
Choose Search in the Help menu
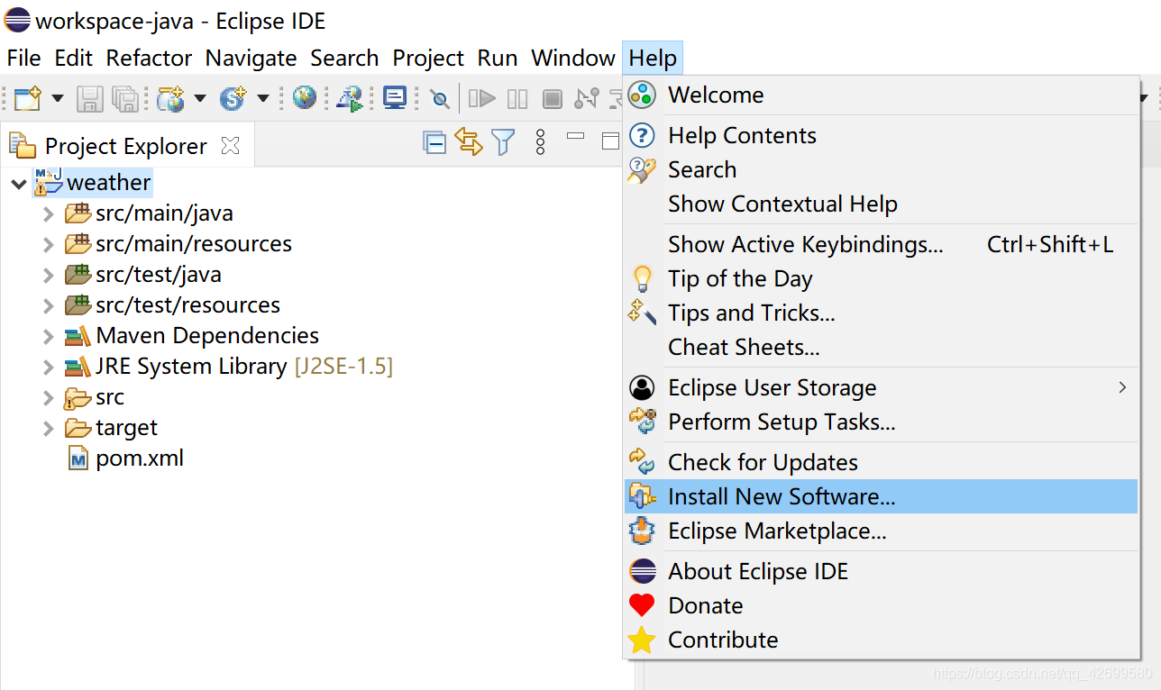(881, 169)
